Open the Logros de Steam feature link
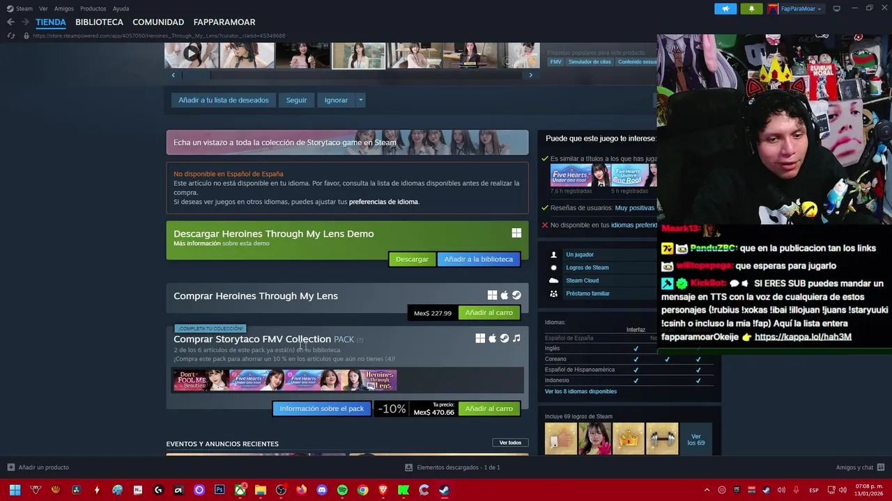Viewport: 892px width, 501px height. point(587,267)
